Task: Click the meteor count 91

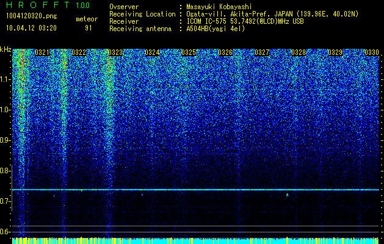Action: 88,28
